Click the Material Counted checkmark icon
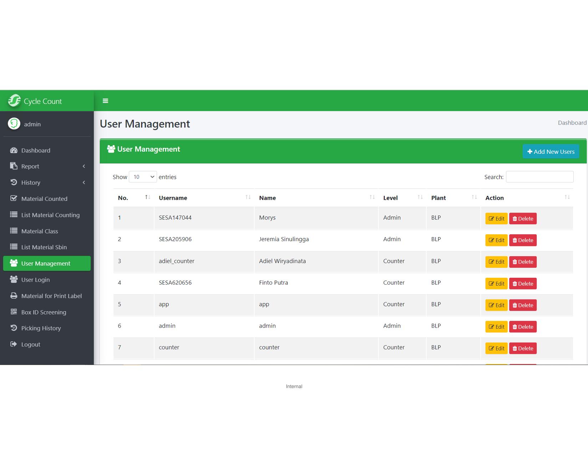The image size is (588, 454). coord(14,198)
